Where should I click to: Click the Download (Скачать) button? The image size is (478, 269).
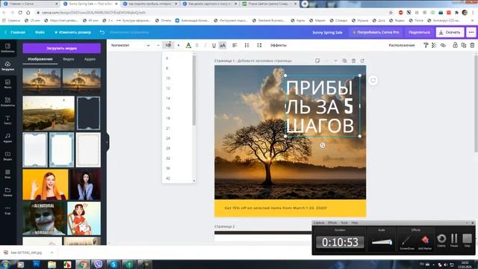(x=450, y=32)
